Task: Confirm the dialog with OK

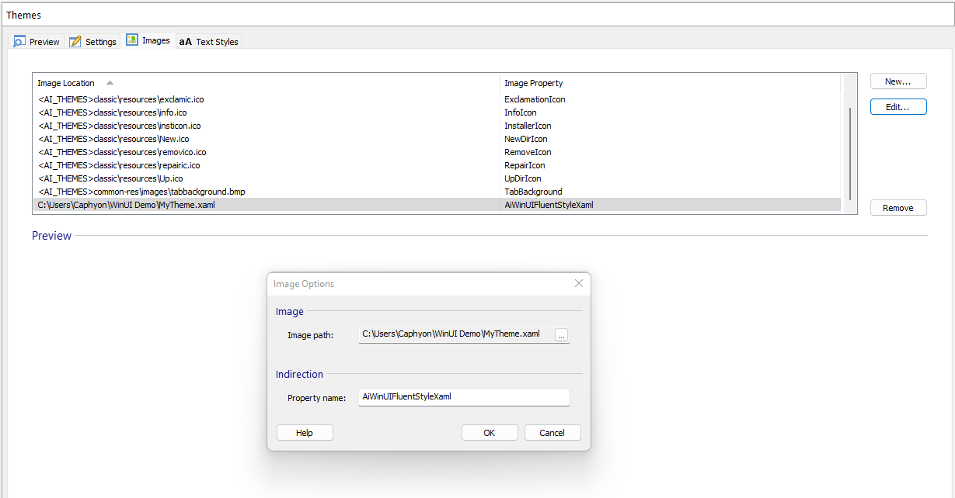Action: (490, 433)
